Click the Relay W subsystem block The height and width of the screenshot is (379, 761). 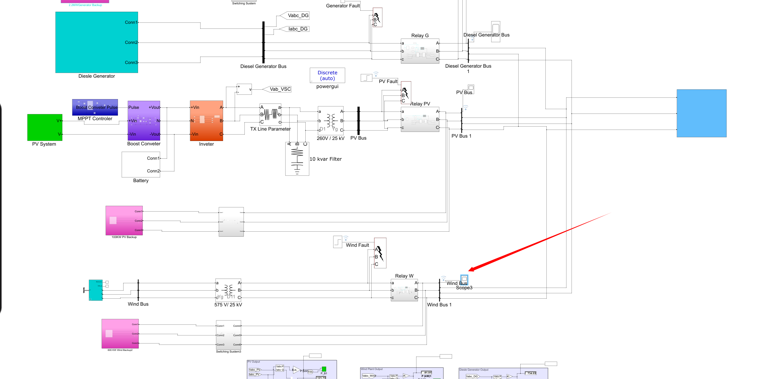click(404, 290)
